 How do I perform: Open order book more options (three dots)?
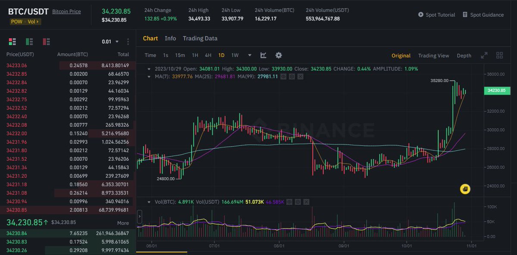point(128,42)
